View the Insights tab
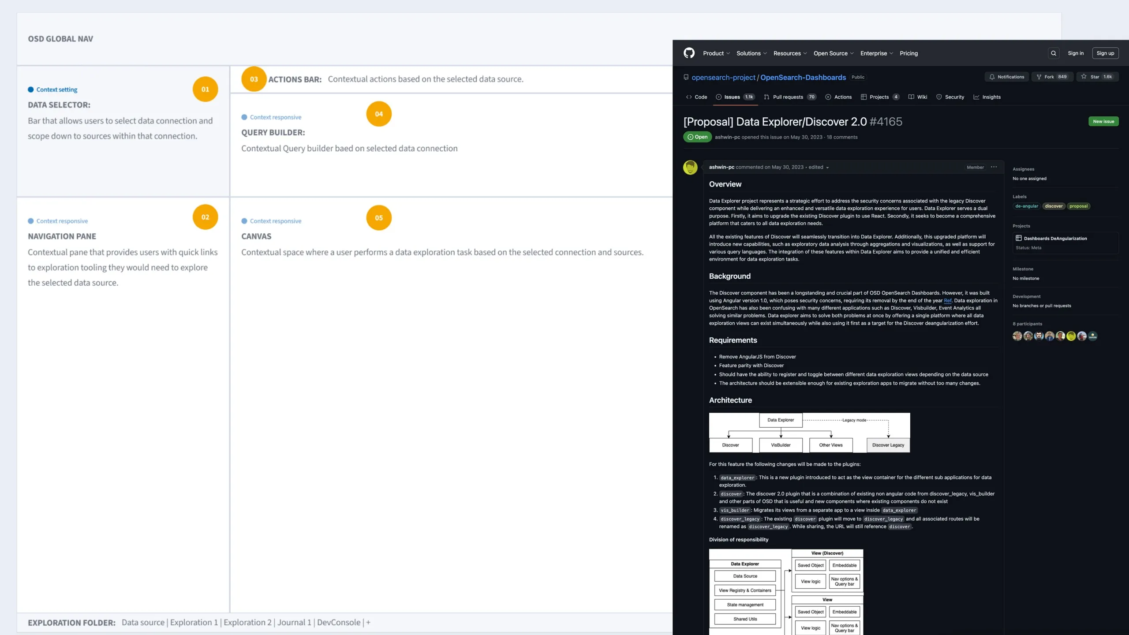The width and height of the screenshot is (1129, 635). 987,97
